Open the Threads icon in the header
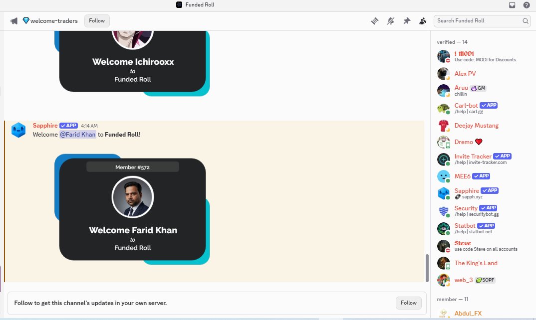Viewport: 536px width, 320px height. coord(375,21)
